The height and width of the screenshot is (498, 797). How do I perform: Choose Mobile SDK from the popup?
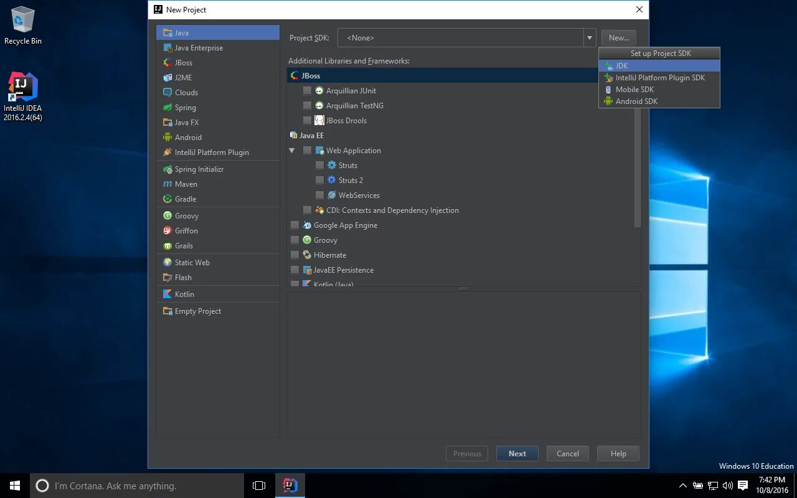point(659,90)
